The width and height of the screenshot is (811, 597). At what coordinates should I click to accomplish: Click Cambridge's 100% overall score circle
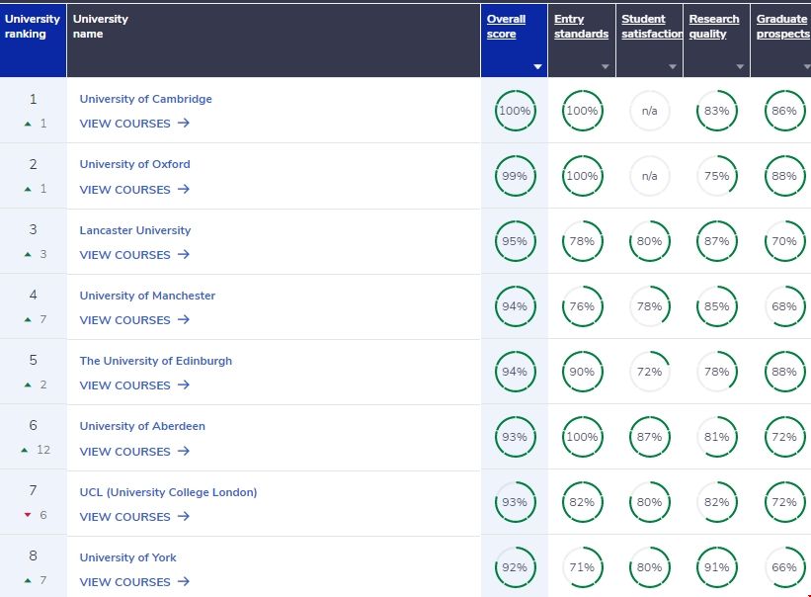click(515, 111)
